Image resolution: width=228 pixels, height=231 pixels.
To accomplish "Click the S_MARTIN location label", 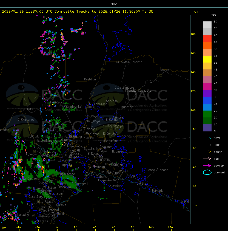I will point(103,160).
